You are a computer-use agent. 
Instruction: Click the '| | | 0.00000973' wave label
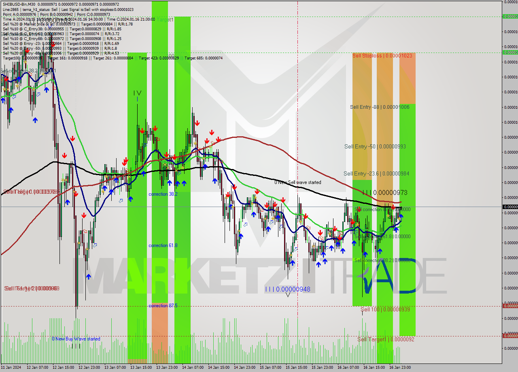pyautogui.click(x=385, y=192)
